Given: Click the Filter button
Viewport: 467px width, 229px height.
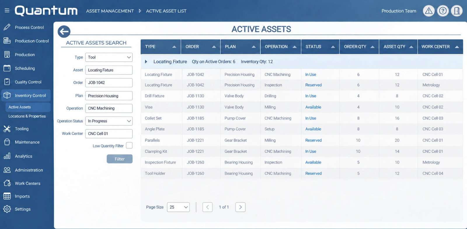Looking at the screenshot, I should (120, 159).
